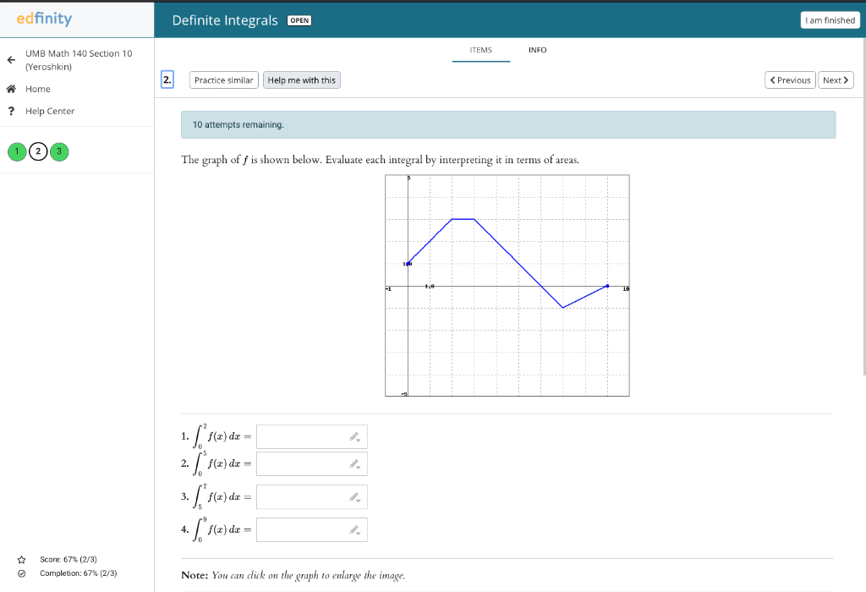Image resolution: width=866 pixels, height=592 pixels.
Task: Select problem circle 3
Action: point(58,151)
